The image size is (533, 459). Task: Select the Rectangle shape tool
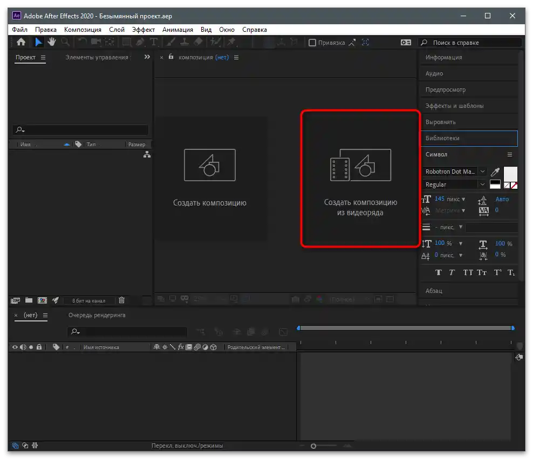[x=126, y=42]
